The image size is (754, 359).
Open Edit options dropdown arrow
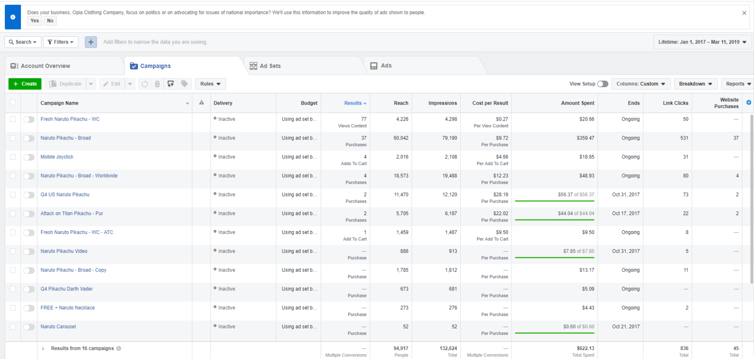tap(130, 84)
